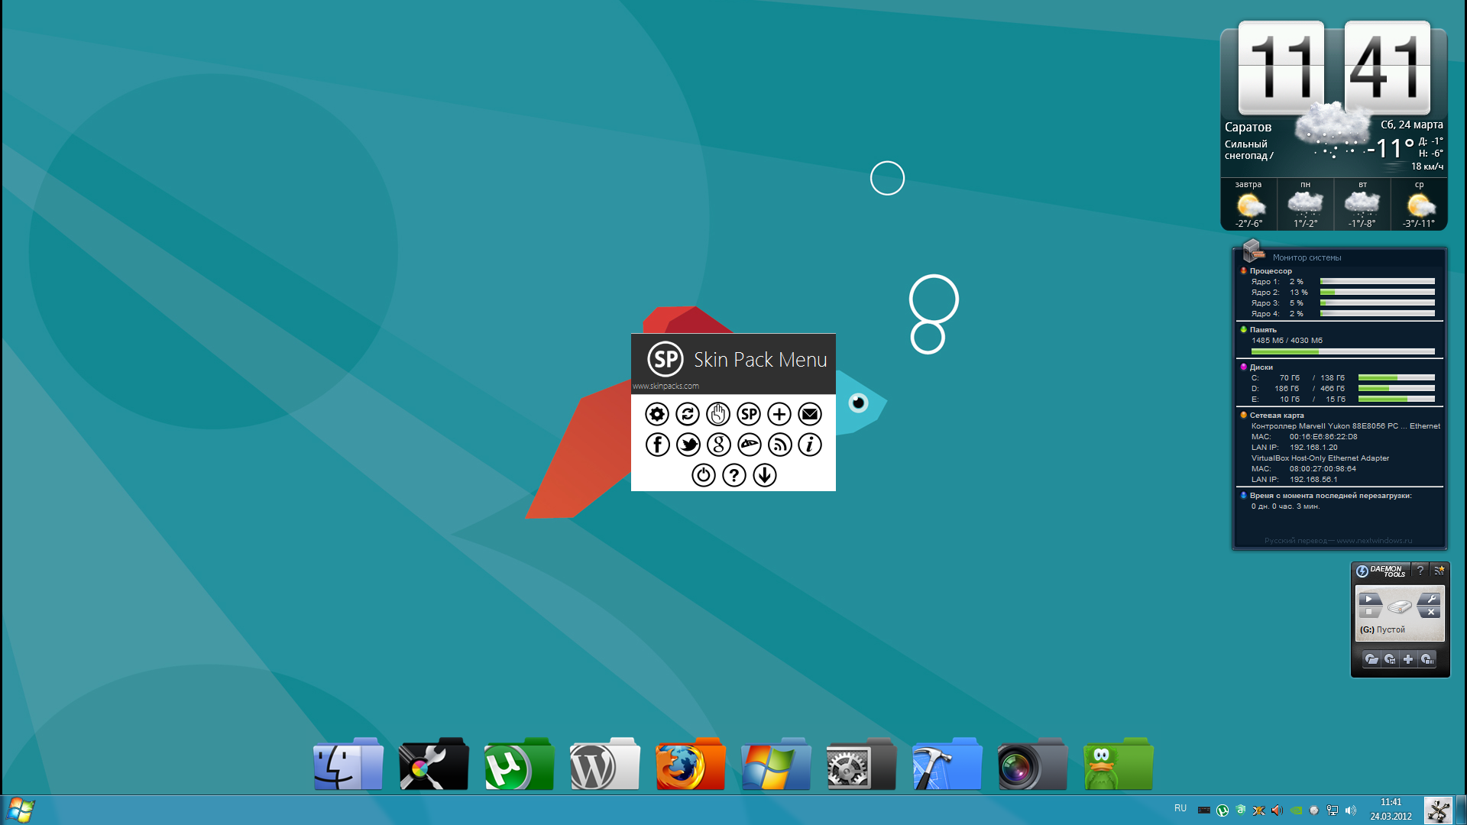Open the uTorrent folder in the dock
The image size is (1467, 825).
tap(519, 765)
